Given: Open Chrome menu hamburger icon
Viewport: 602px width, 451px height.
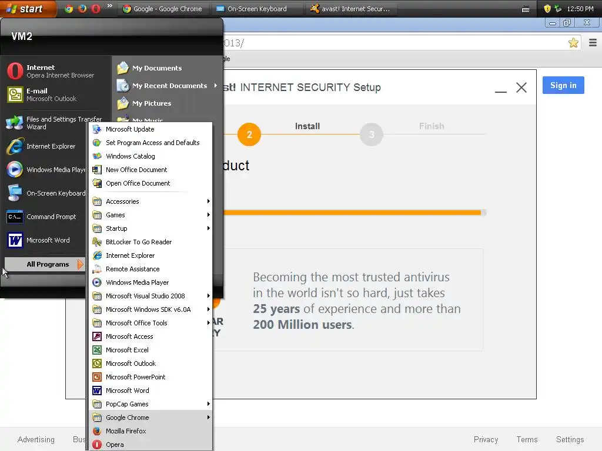Looking at the screenshot, I should [593, 42].
